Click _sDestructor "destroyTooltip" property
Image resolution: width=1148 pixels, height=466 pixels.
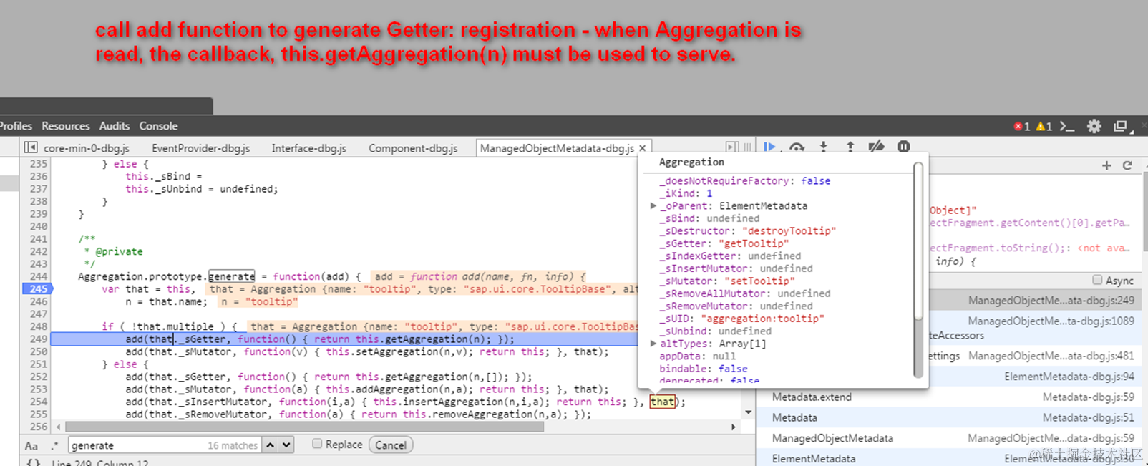747,230
